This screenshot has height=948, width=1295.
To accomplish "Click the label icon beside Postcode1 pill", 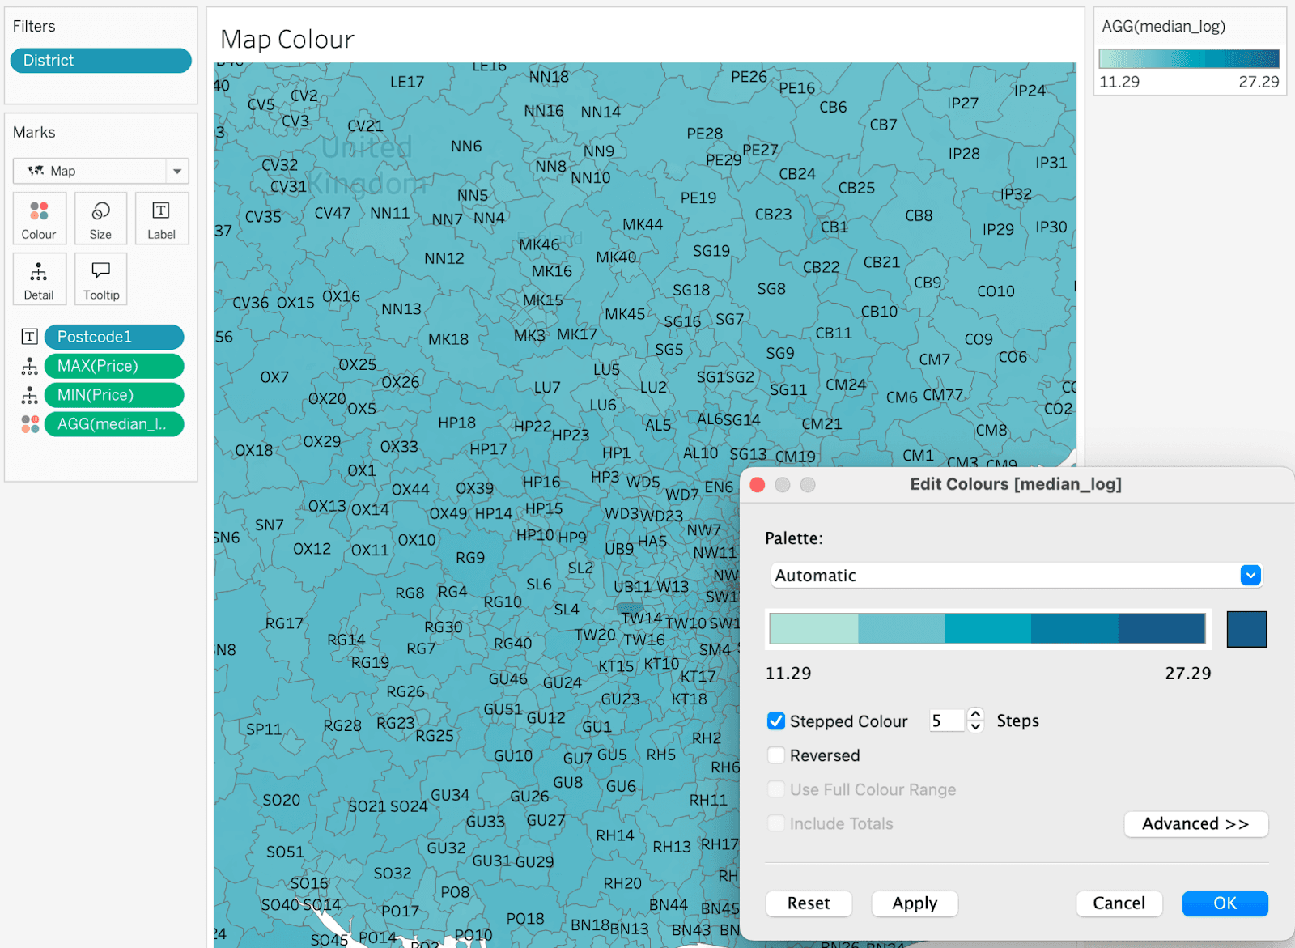I will coord(30,337).
